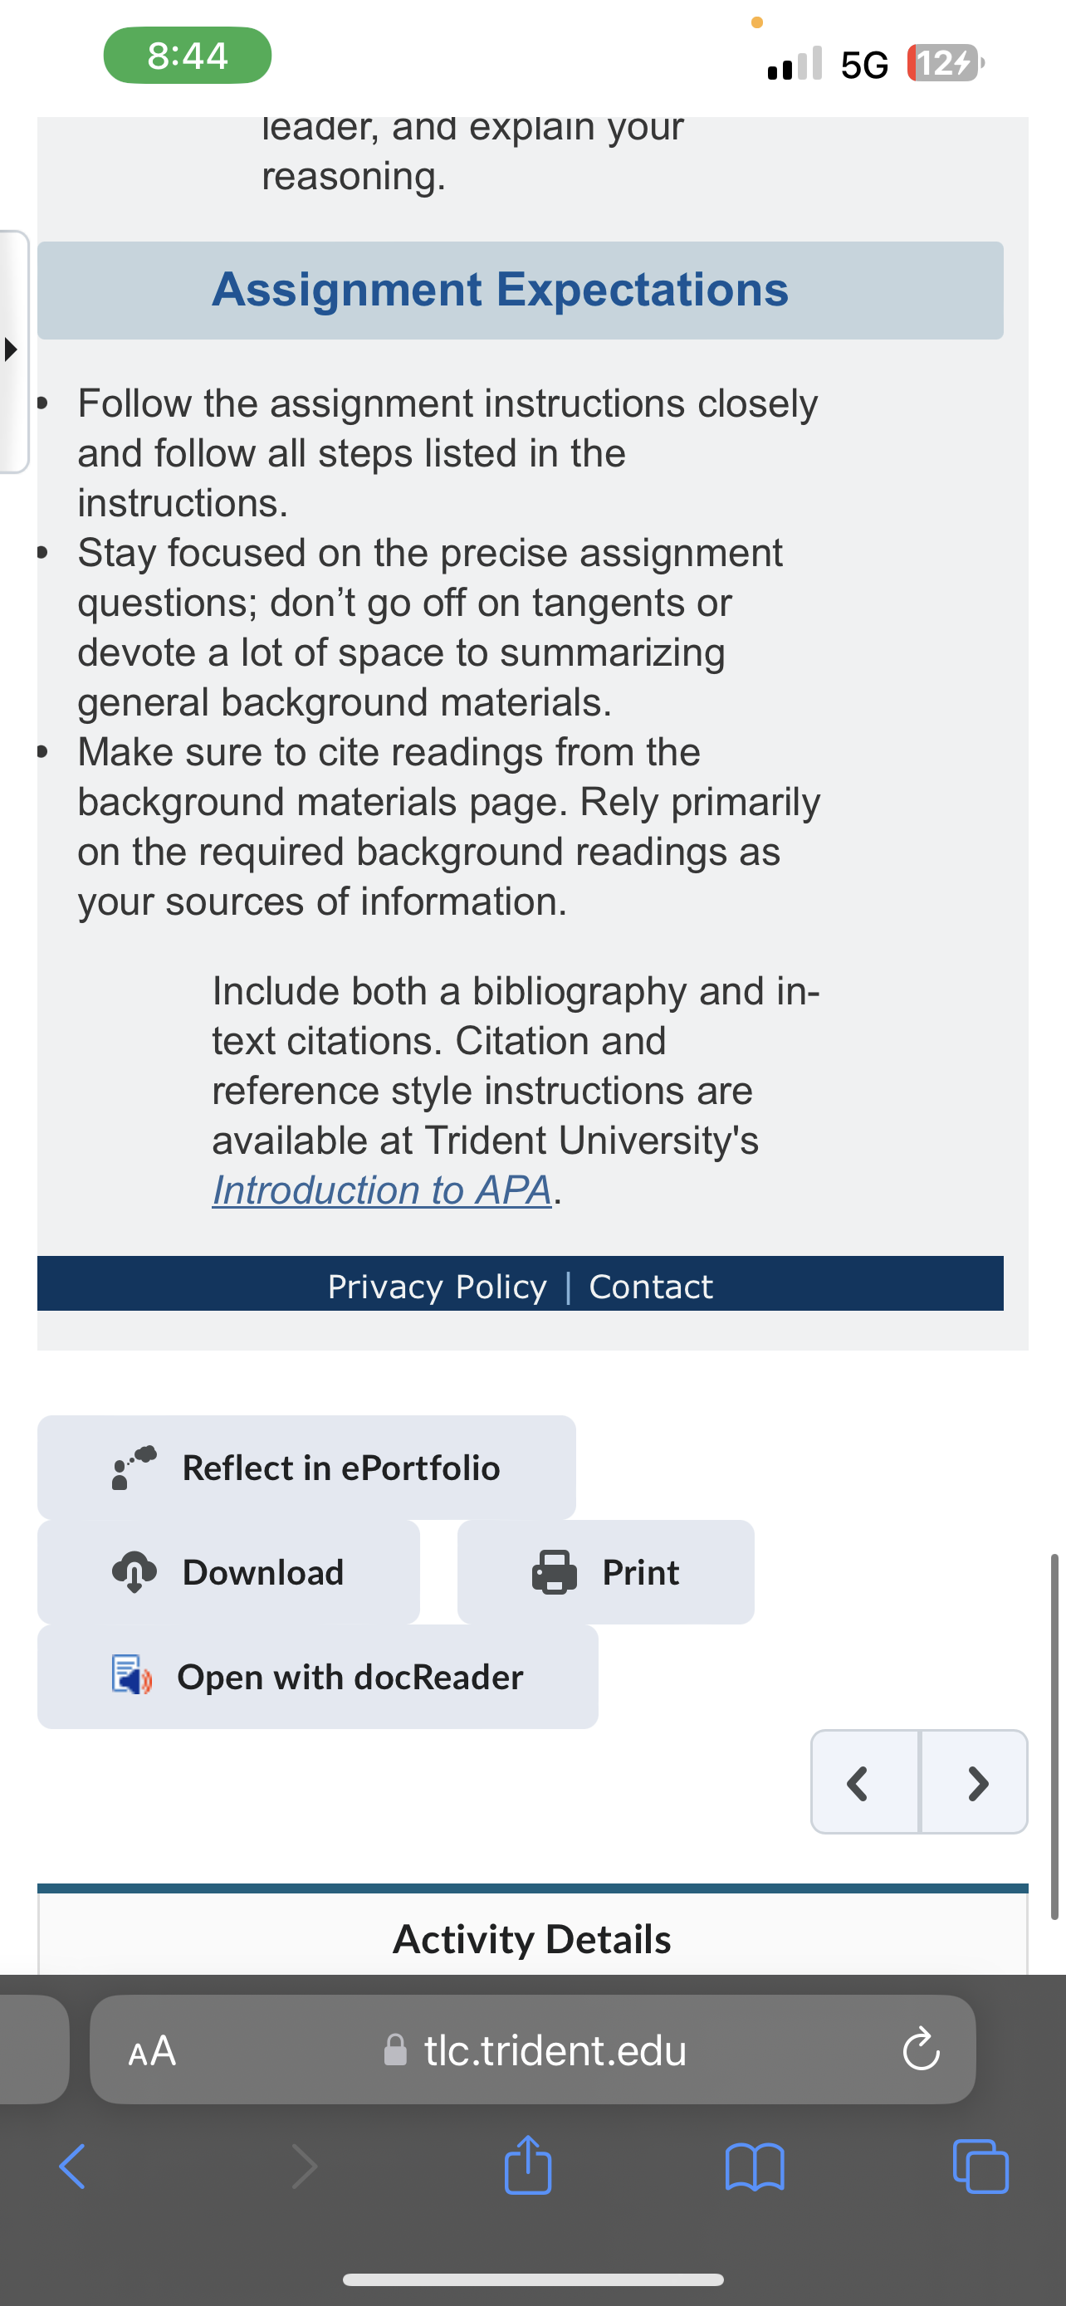Open the Introduction to APA link
Screen dimensions: 1066x2306
[382, 1190]
